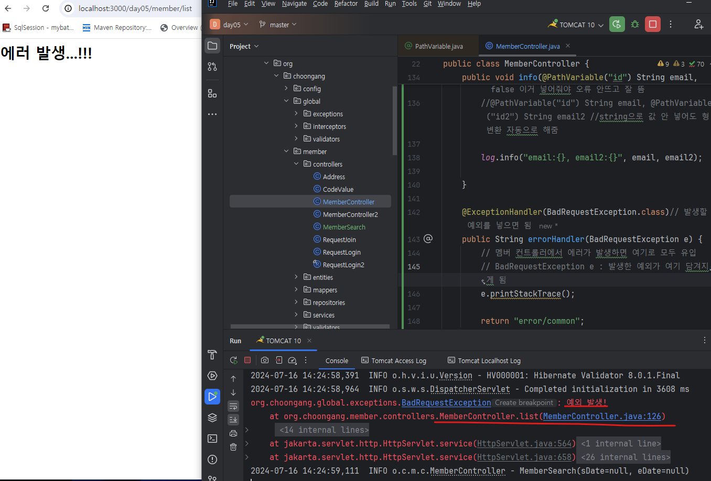Click the Create breakpoint button
The height and width of the screenshot is (481, 711).
[x=524, y=403]
